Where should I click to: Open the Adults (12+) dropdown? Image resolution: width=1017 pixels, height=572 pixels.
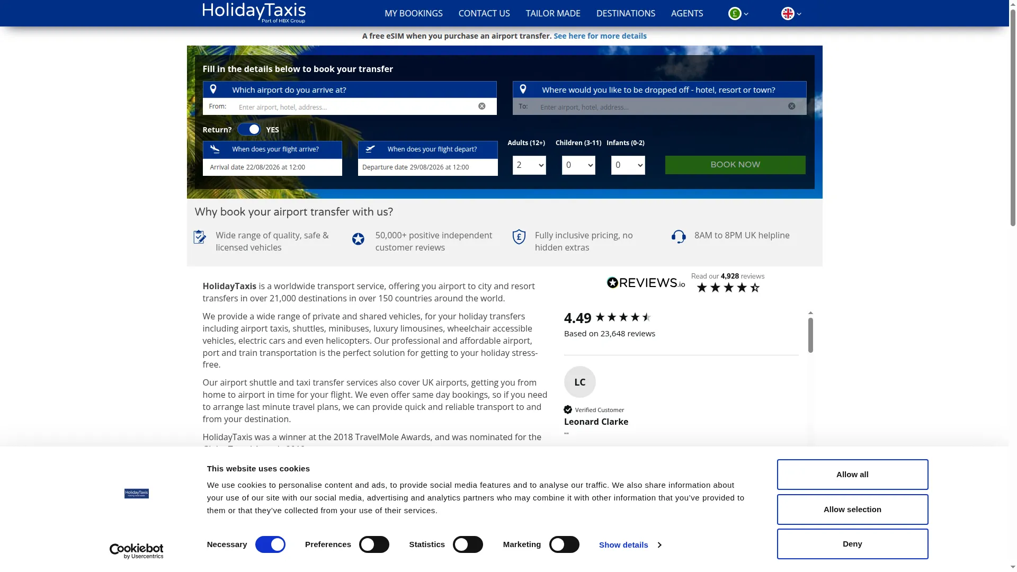[529, 165]
